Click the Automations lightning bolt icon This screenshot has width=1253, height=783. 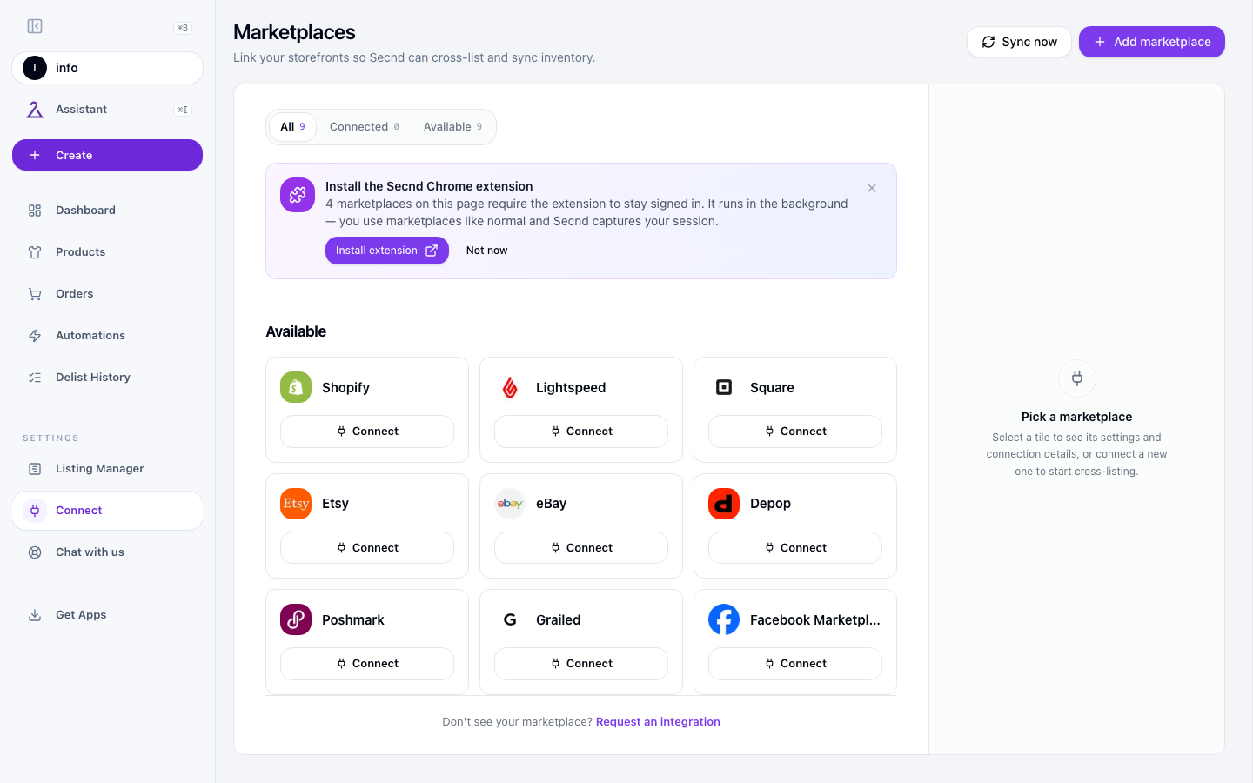tap(35, 336)
